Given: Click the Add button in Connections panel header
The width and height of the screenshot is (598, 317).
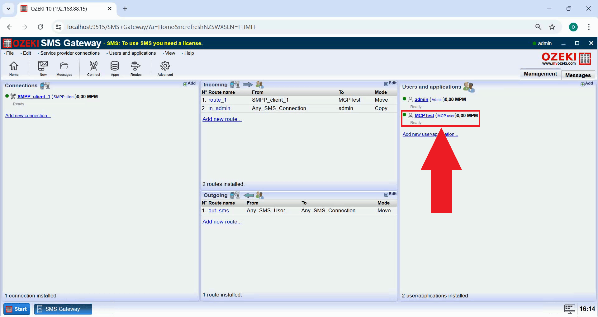Looking at the screenshot, I should coord(189,84).
